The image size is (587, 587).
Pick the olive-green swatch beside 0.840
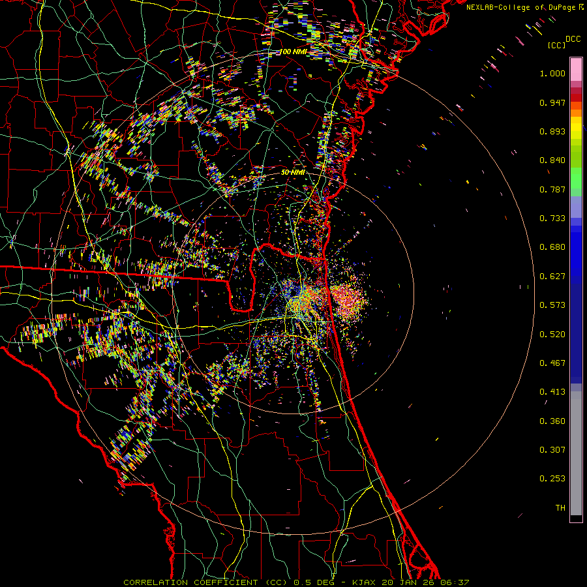[x=576, y=157]
